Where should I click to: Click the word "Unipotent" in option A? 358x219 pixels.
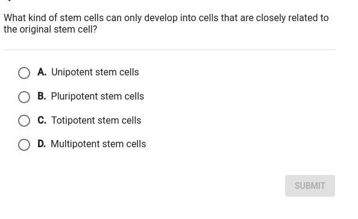point(72,72)
